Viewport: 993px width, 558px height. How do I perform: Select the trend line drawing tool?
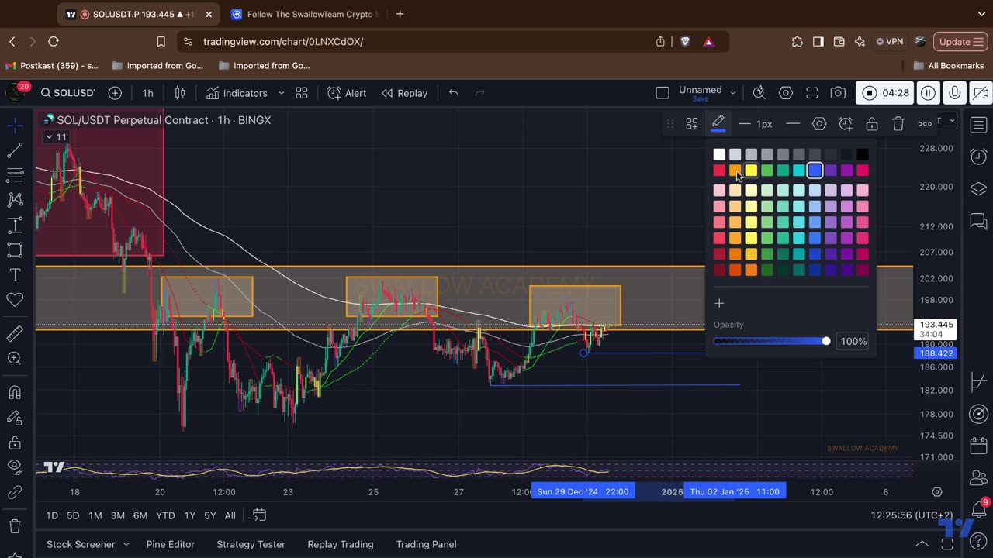15,151
